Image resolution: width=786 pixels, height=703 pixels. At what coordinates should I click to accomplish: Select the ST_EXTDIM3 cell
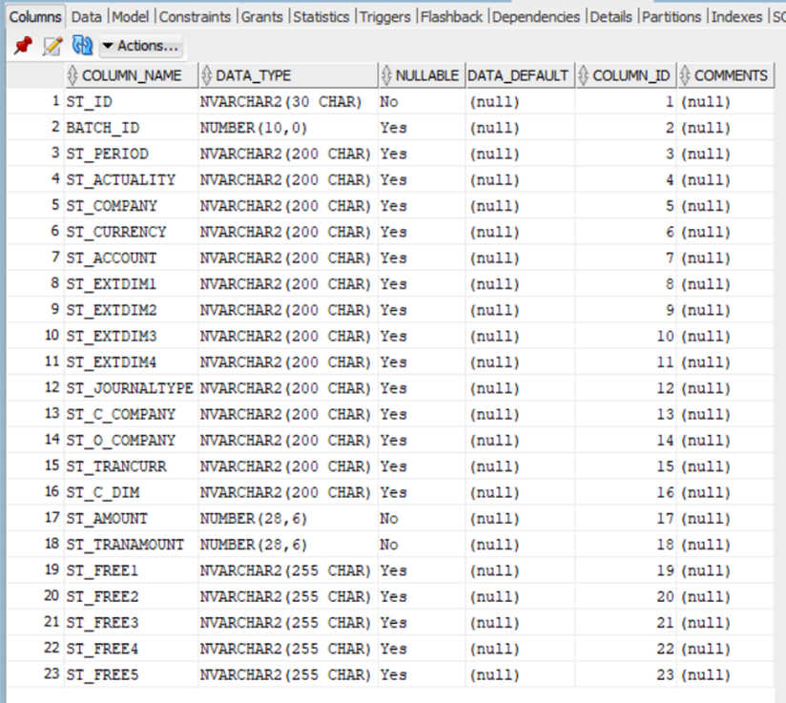click(x=132, y=337)
